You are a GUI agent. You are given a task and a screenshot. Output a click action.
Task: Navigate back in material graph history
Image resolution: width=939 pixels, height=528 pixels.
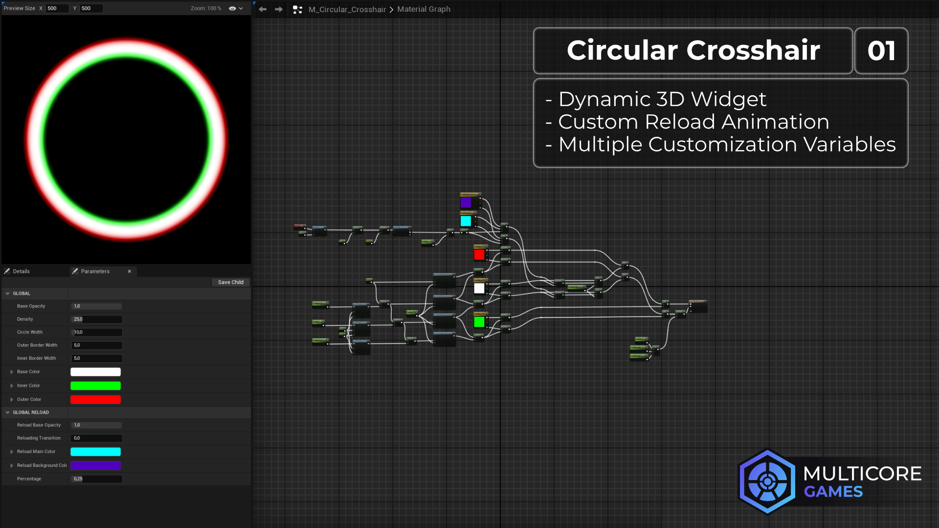coord(263,9)
